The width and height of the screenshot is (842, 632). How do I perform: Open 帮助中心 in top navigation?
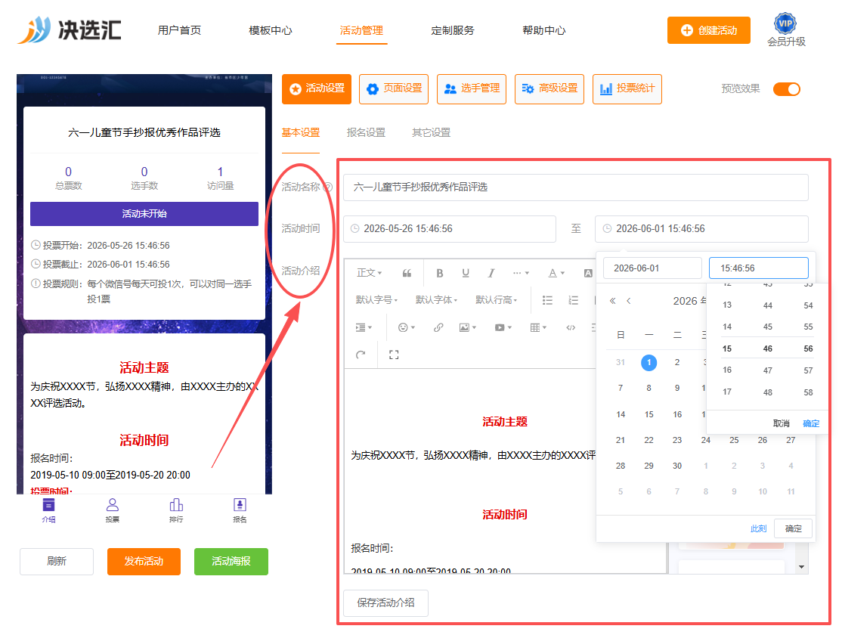544,30
